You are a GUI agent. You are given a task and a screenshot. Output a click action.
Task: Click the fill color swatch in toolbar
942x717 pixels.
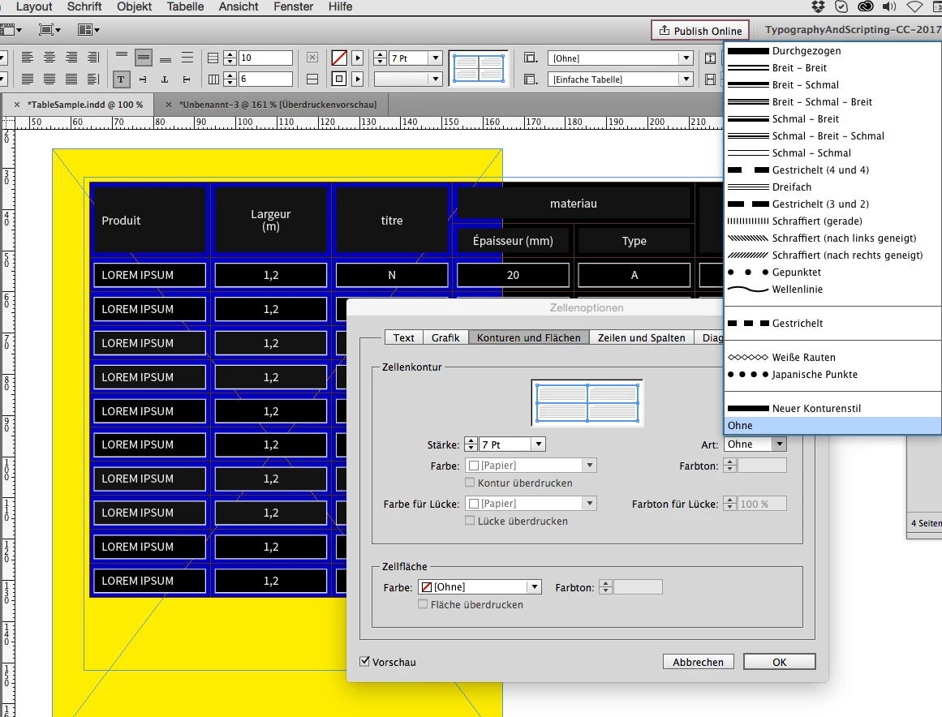[339, 58]
